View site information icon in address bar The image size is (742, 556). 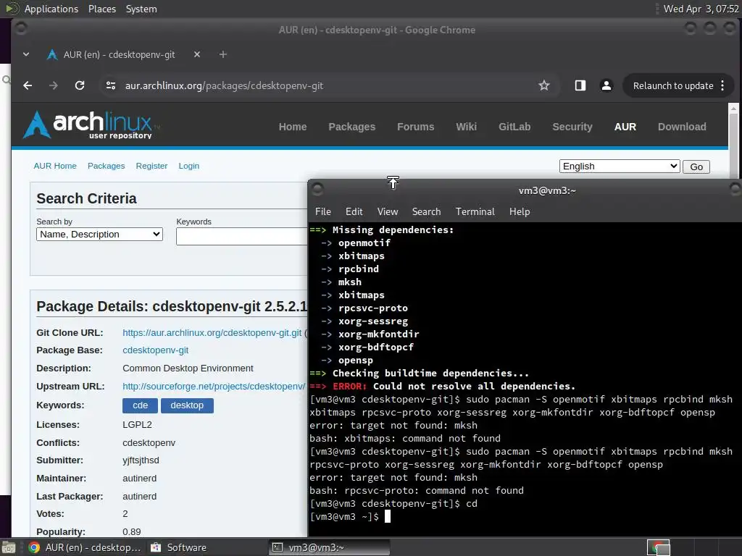click(x=111, y=85)
